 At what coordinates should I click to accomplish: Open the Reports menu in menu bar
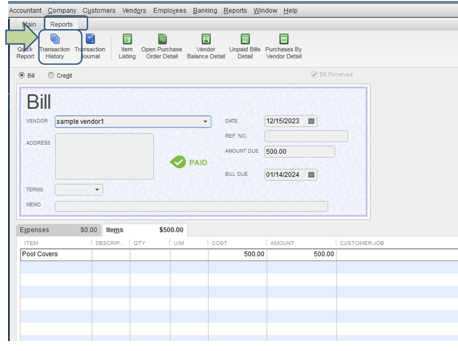(235, 10)
